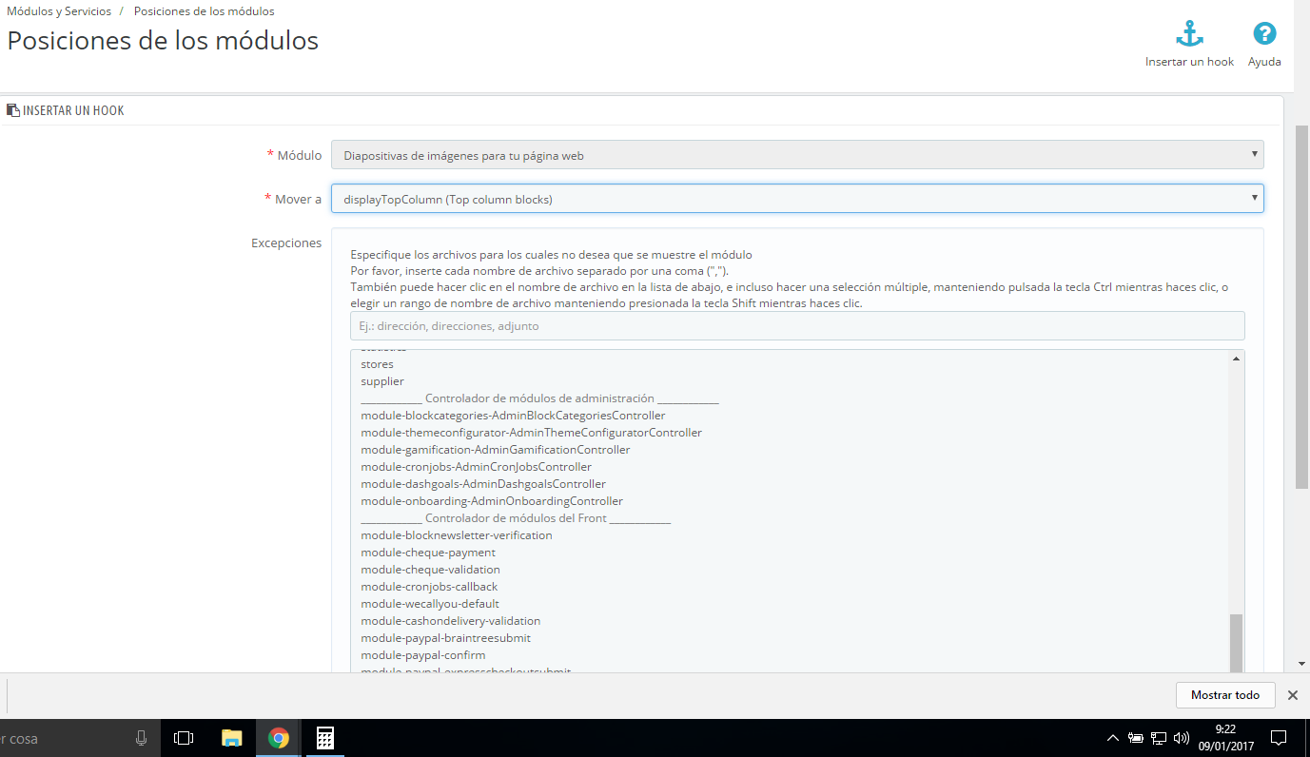This screenshot has height=757, width=1310.
Task: Open Ayuda via the question mark icon
Action: pyautogui.click(x=1264, y=34)
